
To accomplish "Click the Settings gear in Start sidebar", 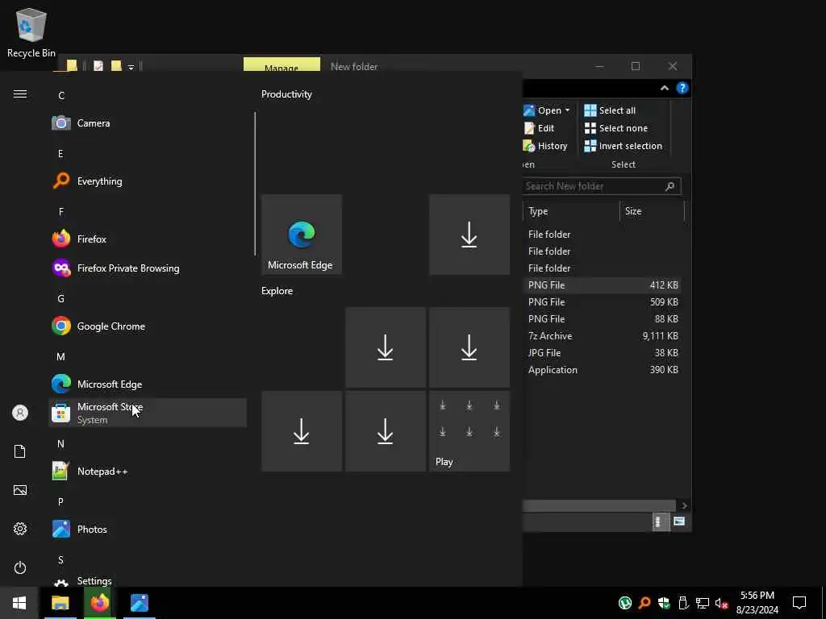I will [20, 529].
